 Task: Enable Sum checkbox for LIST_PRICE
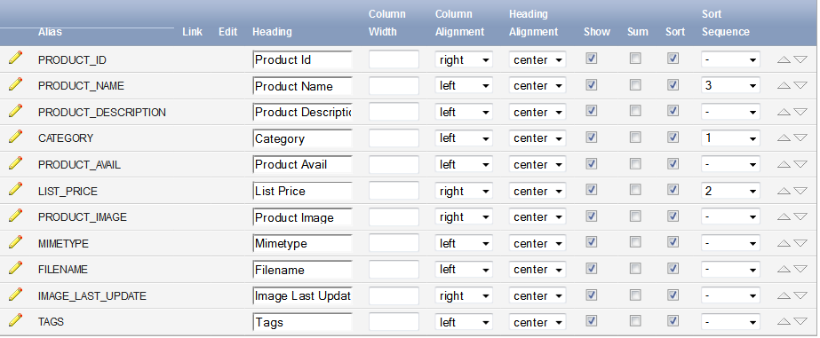click(x=635, y=190)
